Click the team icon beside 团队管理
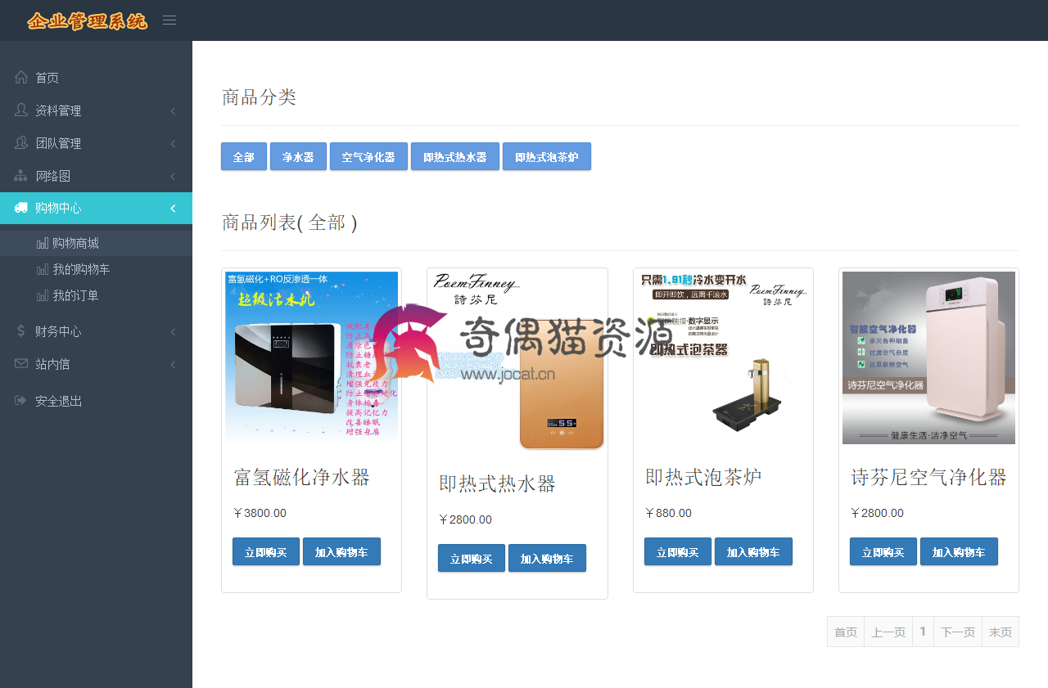Image resolution: width=1048 pixels, height=688 pixels. click(x=21, y=142)
